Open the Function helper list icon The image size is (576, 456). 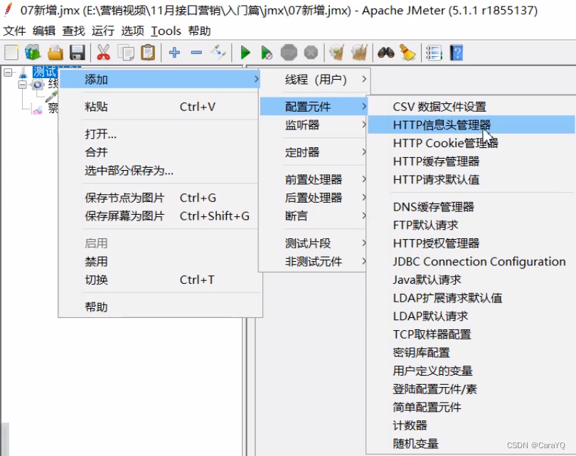[x=434, y=53]
